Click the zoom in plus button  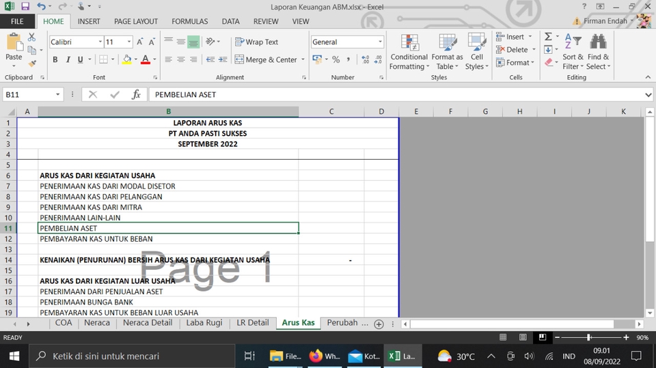coord(626,337)
